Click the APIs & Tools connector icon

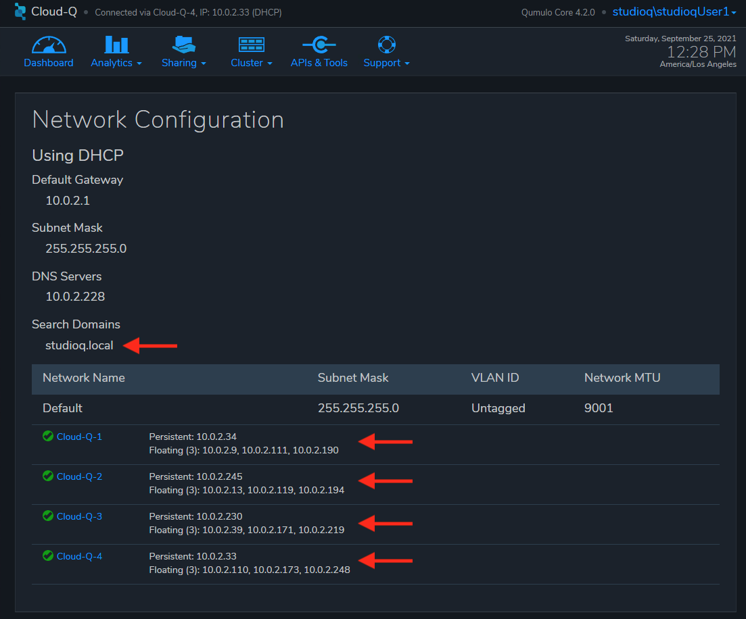pos(319,45)
